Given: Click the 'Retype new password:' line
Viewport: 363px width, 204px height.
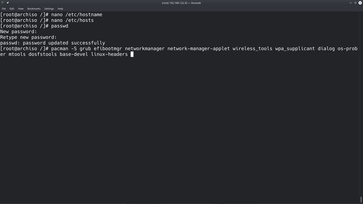Looking at the screenshot, I should pyautogui.click(x=28, y=37).
